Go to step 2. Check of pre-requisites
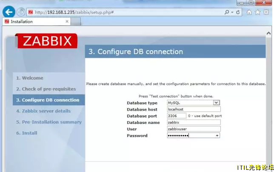Image resolution: width=274 pixels, height=172 pixels. point(46,89)
